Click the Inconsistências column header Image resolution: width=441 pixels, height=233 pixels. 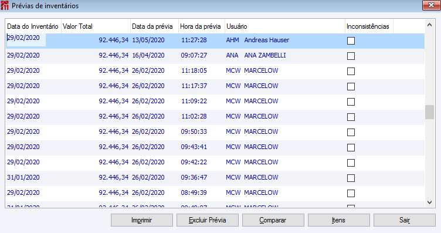click(369, 26)
